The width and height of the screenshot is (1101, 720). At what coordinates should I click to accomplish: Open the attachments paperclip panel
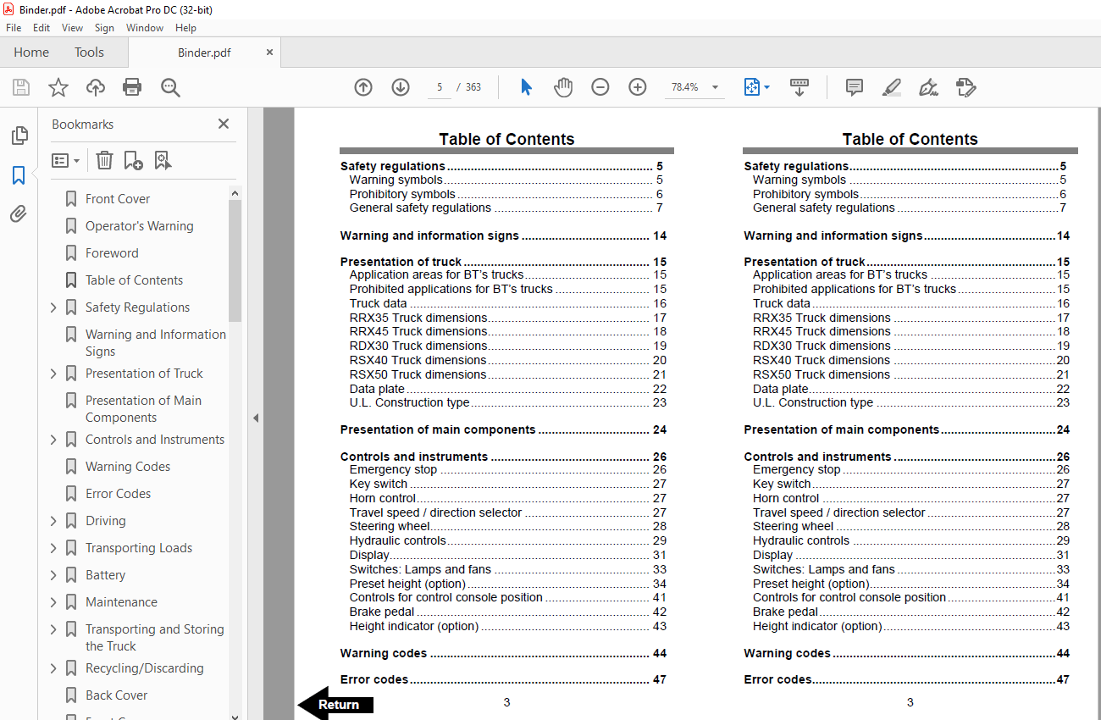pos(19,214)
